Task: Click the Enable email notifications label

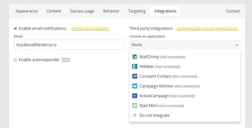Action: point(42,28)
